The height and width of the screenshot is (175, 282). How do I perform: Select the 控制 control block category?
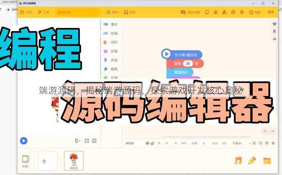click(x=111, y=33)
